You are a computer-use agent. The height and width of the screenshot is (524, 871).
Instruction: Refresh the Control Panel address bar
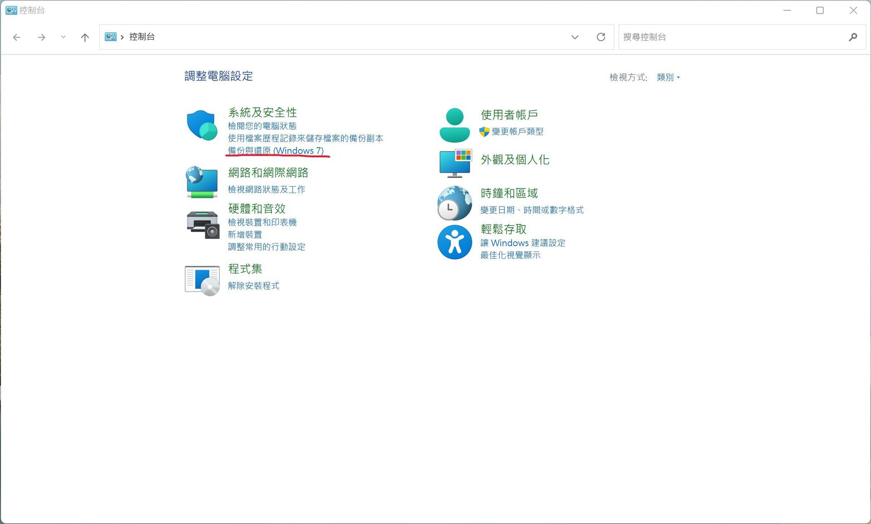coord(601,37)
